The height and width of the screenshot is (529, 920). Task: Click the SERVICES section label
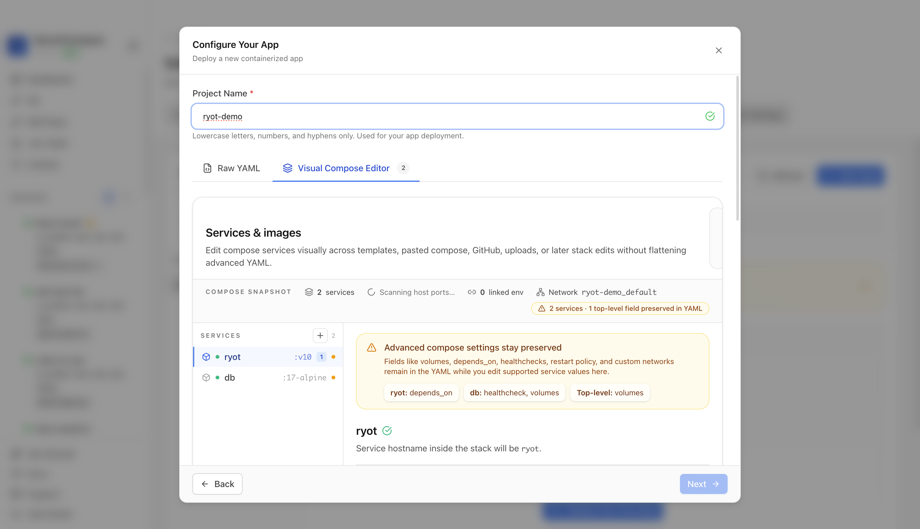(220, 335)
